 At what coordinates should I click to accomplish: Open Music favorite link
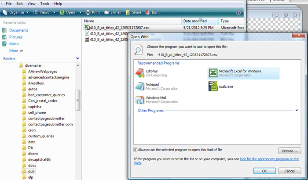click(11, 44)
